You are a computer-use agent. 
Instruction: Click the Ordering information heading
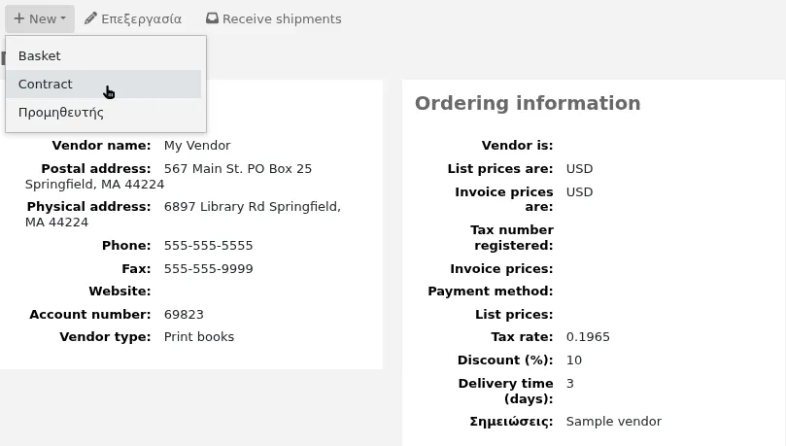[x=528, y=103]
